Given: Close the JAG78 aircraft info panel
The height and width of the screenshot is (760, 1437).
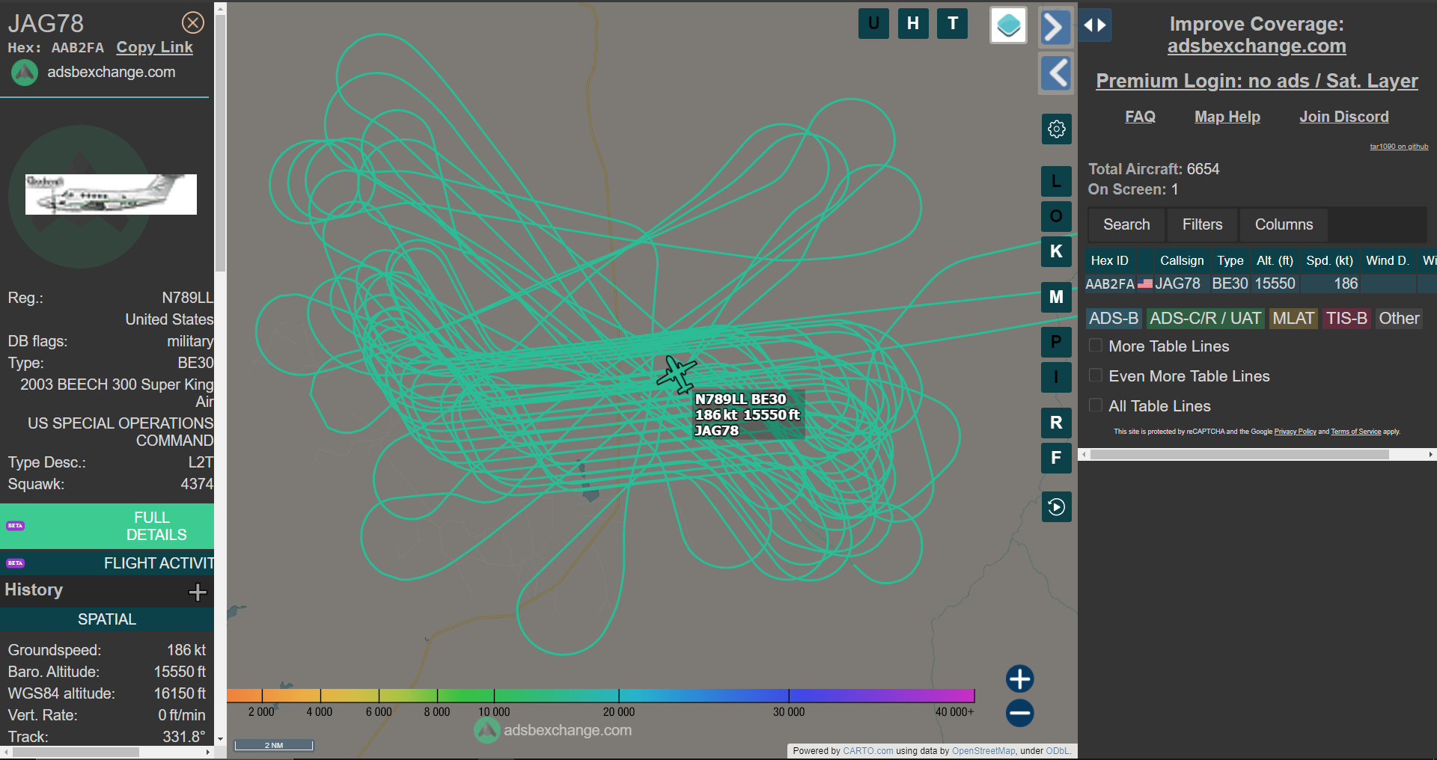Looking at the screenshot, I should [193, 23].
